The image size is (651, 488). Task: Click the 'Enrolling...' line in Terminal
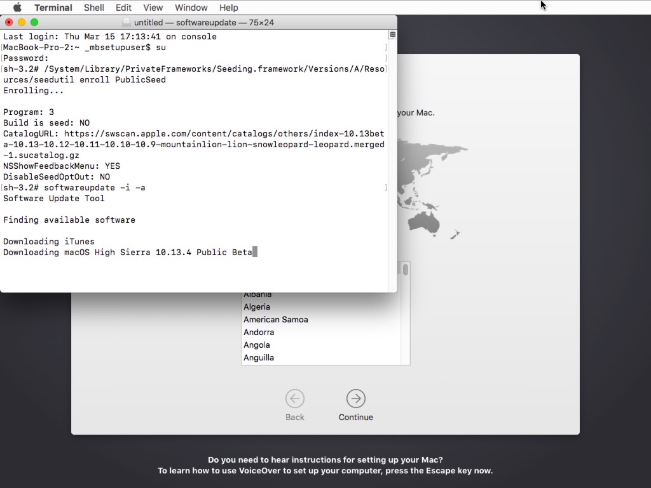tap(33, 91)
